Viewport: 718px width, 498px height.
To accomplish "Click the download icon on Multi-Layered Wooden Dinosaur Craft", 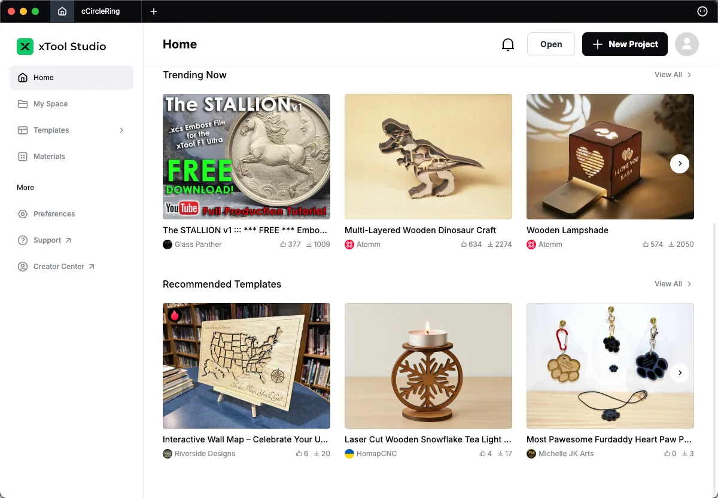I will 491,245.
